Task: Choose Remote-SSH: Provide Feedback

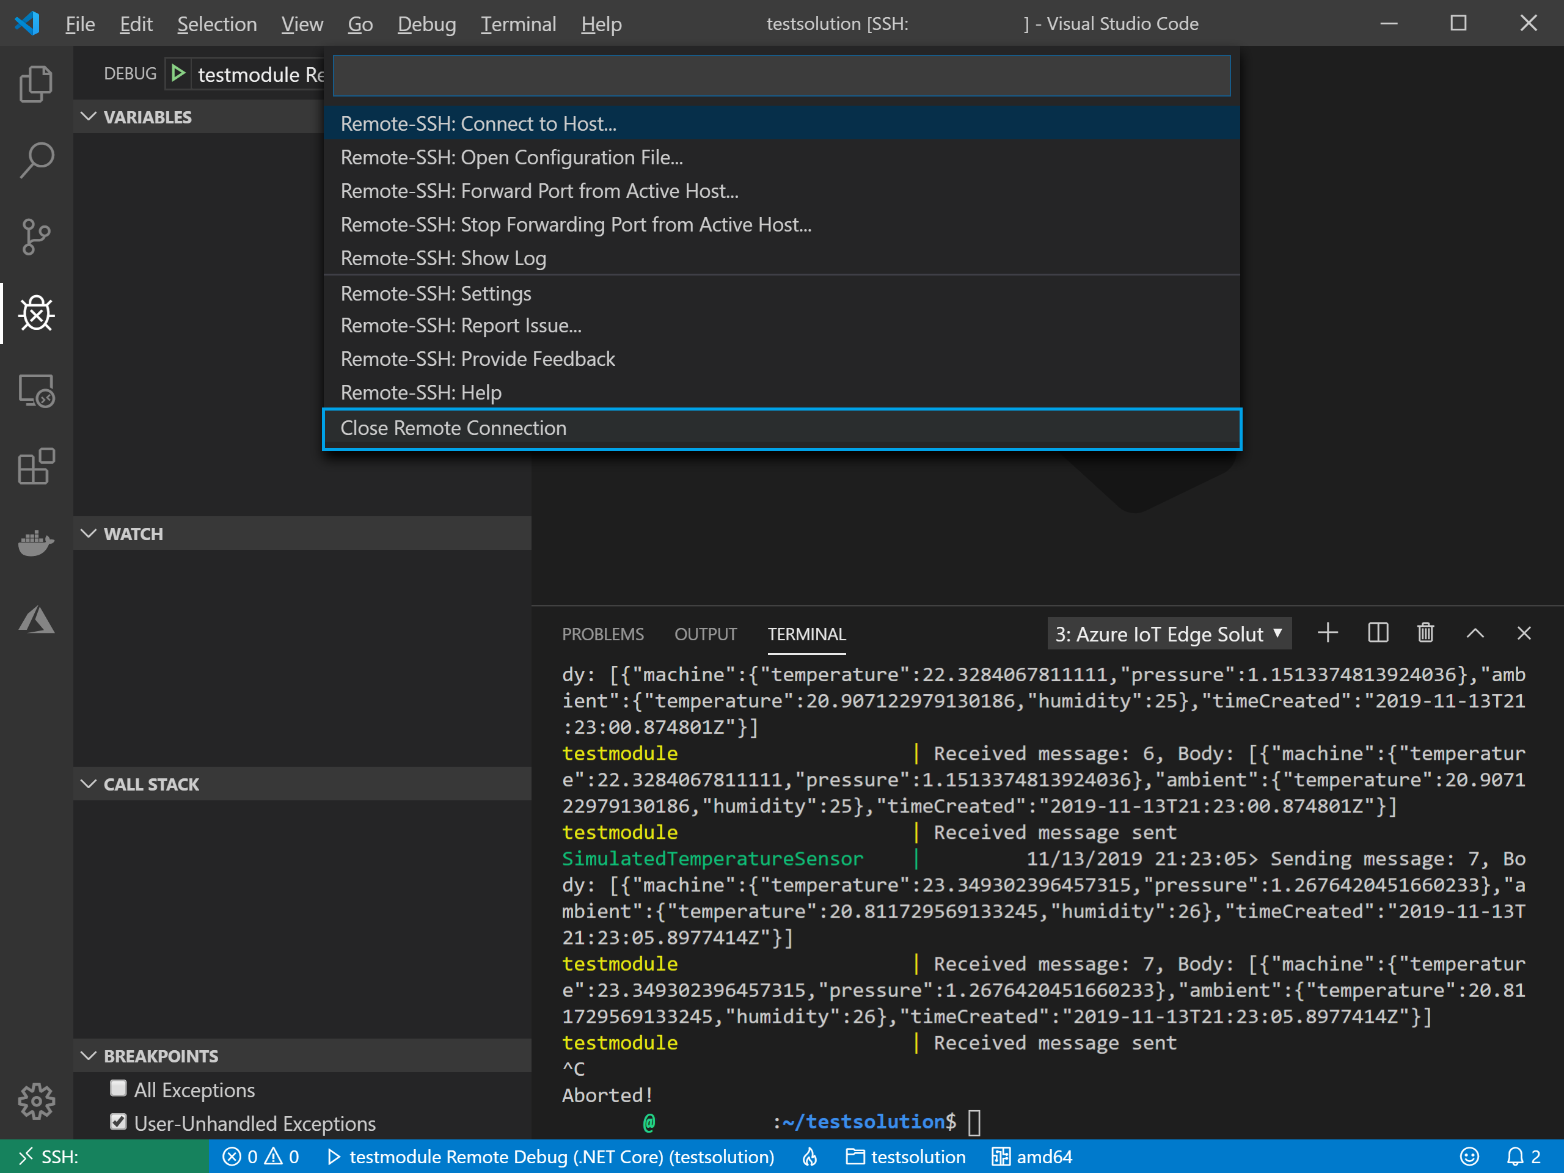Action: [x=781, y=359]
